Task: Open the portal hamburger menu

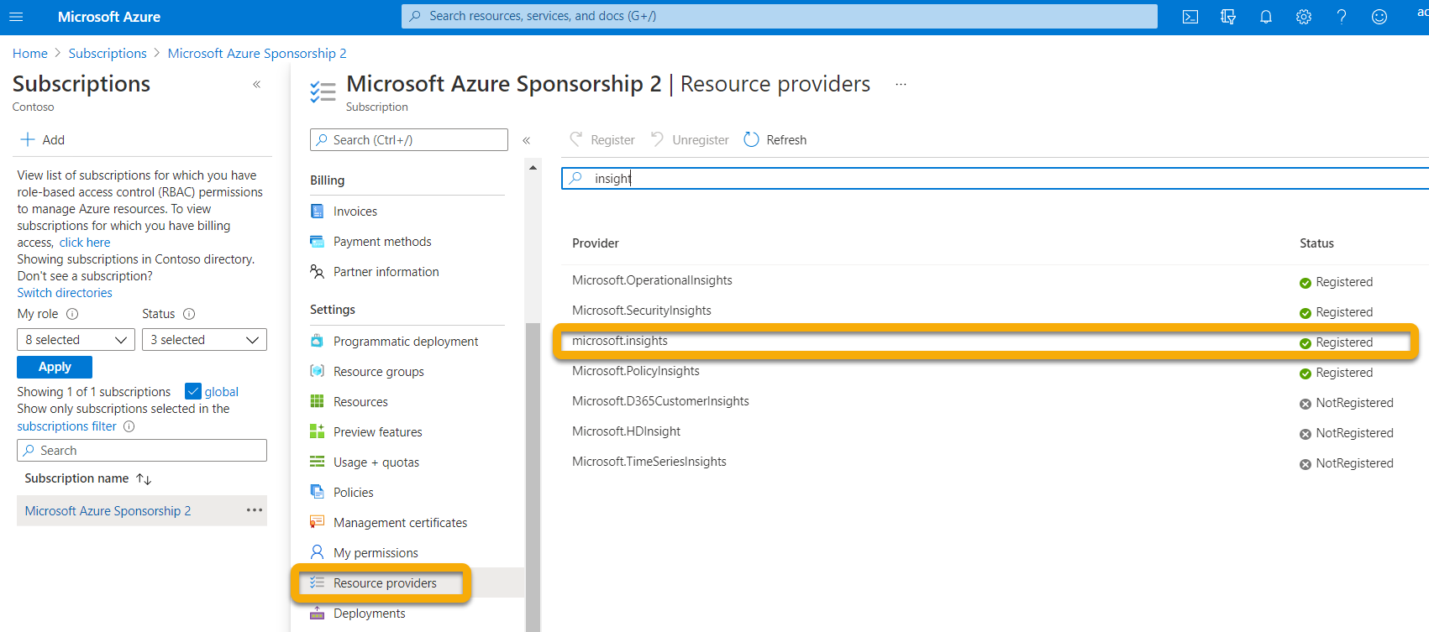Action: [16, 17]
